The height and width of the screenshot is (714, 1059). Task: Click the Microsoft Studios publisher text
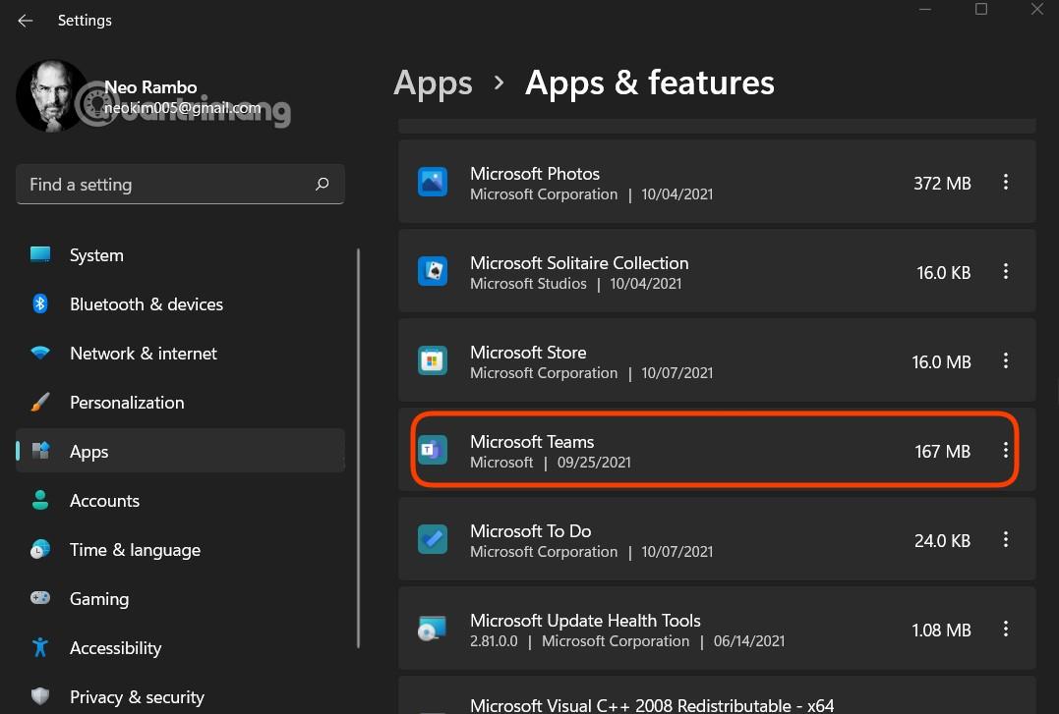pos(528,284)
